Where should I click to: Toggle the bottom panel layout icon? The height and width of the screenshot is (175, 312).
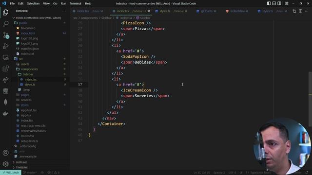[274, 3]
